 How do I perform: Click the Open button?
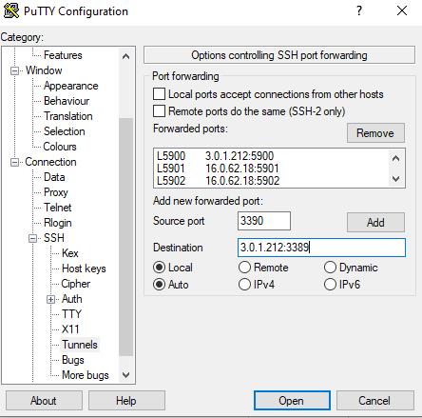pos(292,401)
